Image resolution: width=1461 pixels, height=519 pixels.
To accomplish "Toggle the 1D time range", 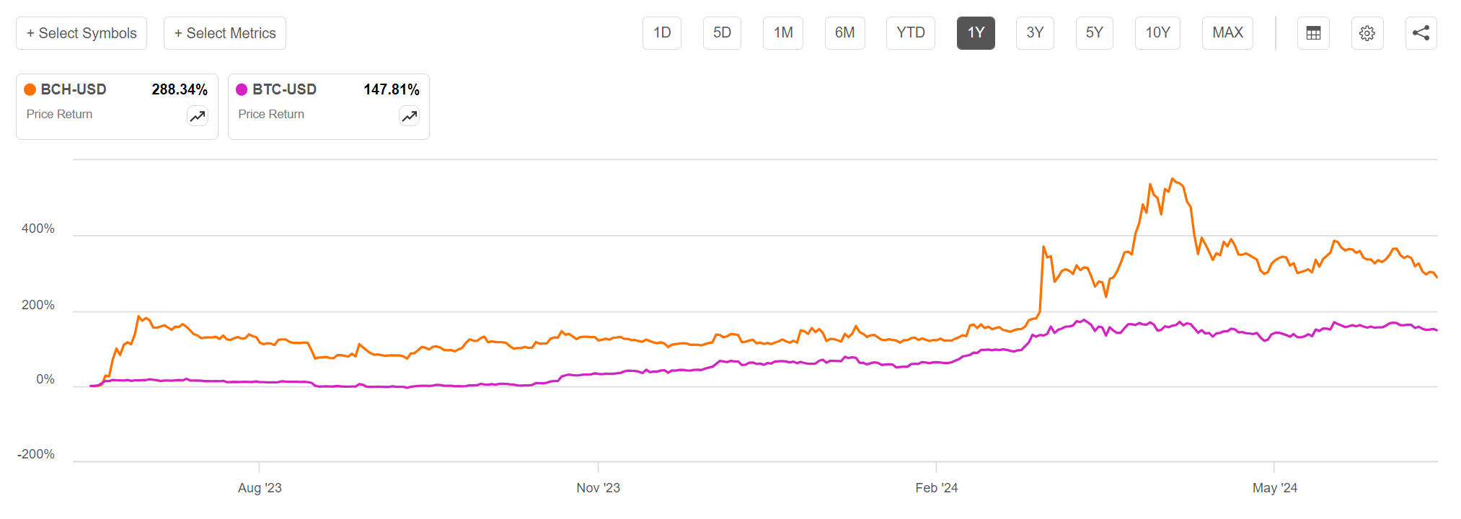I will [x=661, y=33].
